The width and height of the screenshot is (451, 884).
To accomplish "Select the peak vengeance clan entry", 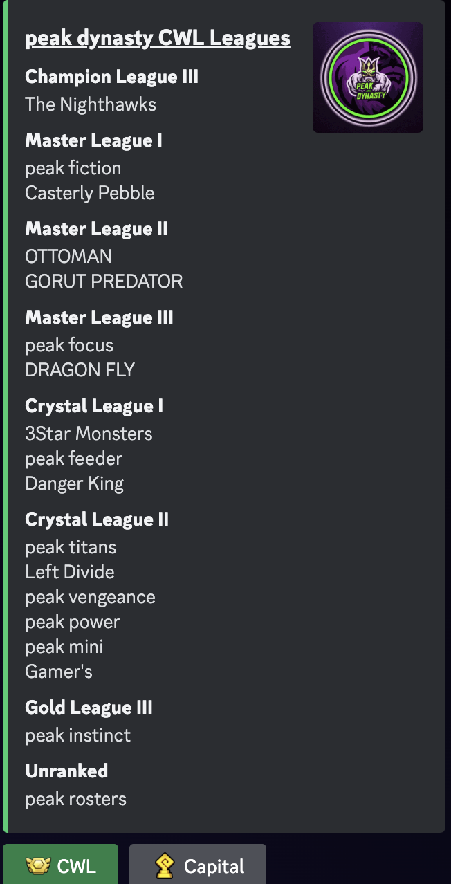I will point(91,597).
